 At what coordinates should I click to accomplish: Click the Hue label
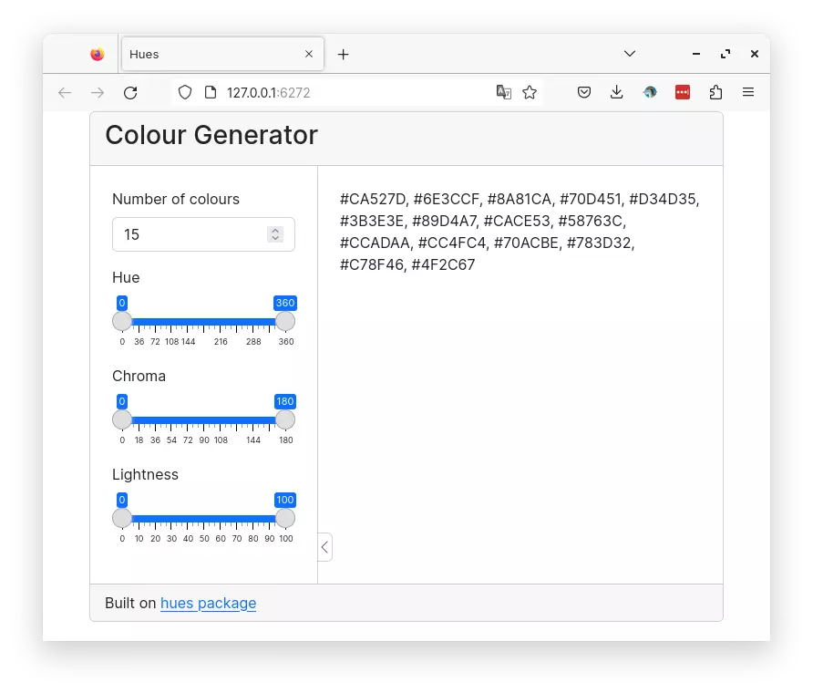pyautogui.click(x=126, y=277)
